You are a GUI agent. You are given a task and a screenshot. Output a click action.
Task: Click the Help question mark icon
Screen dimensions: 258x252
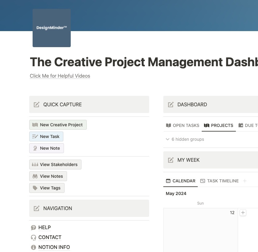point(34,228)
